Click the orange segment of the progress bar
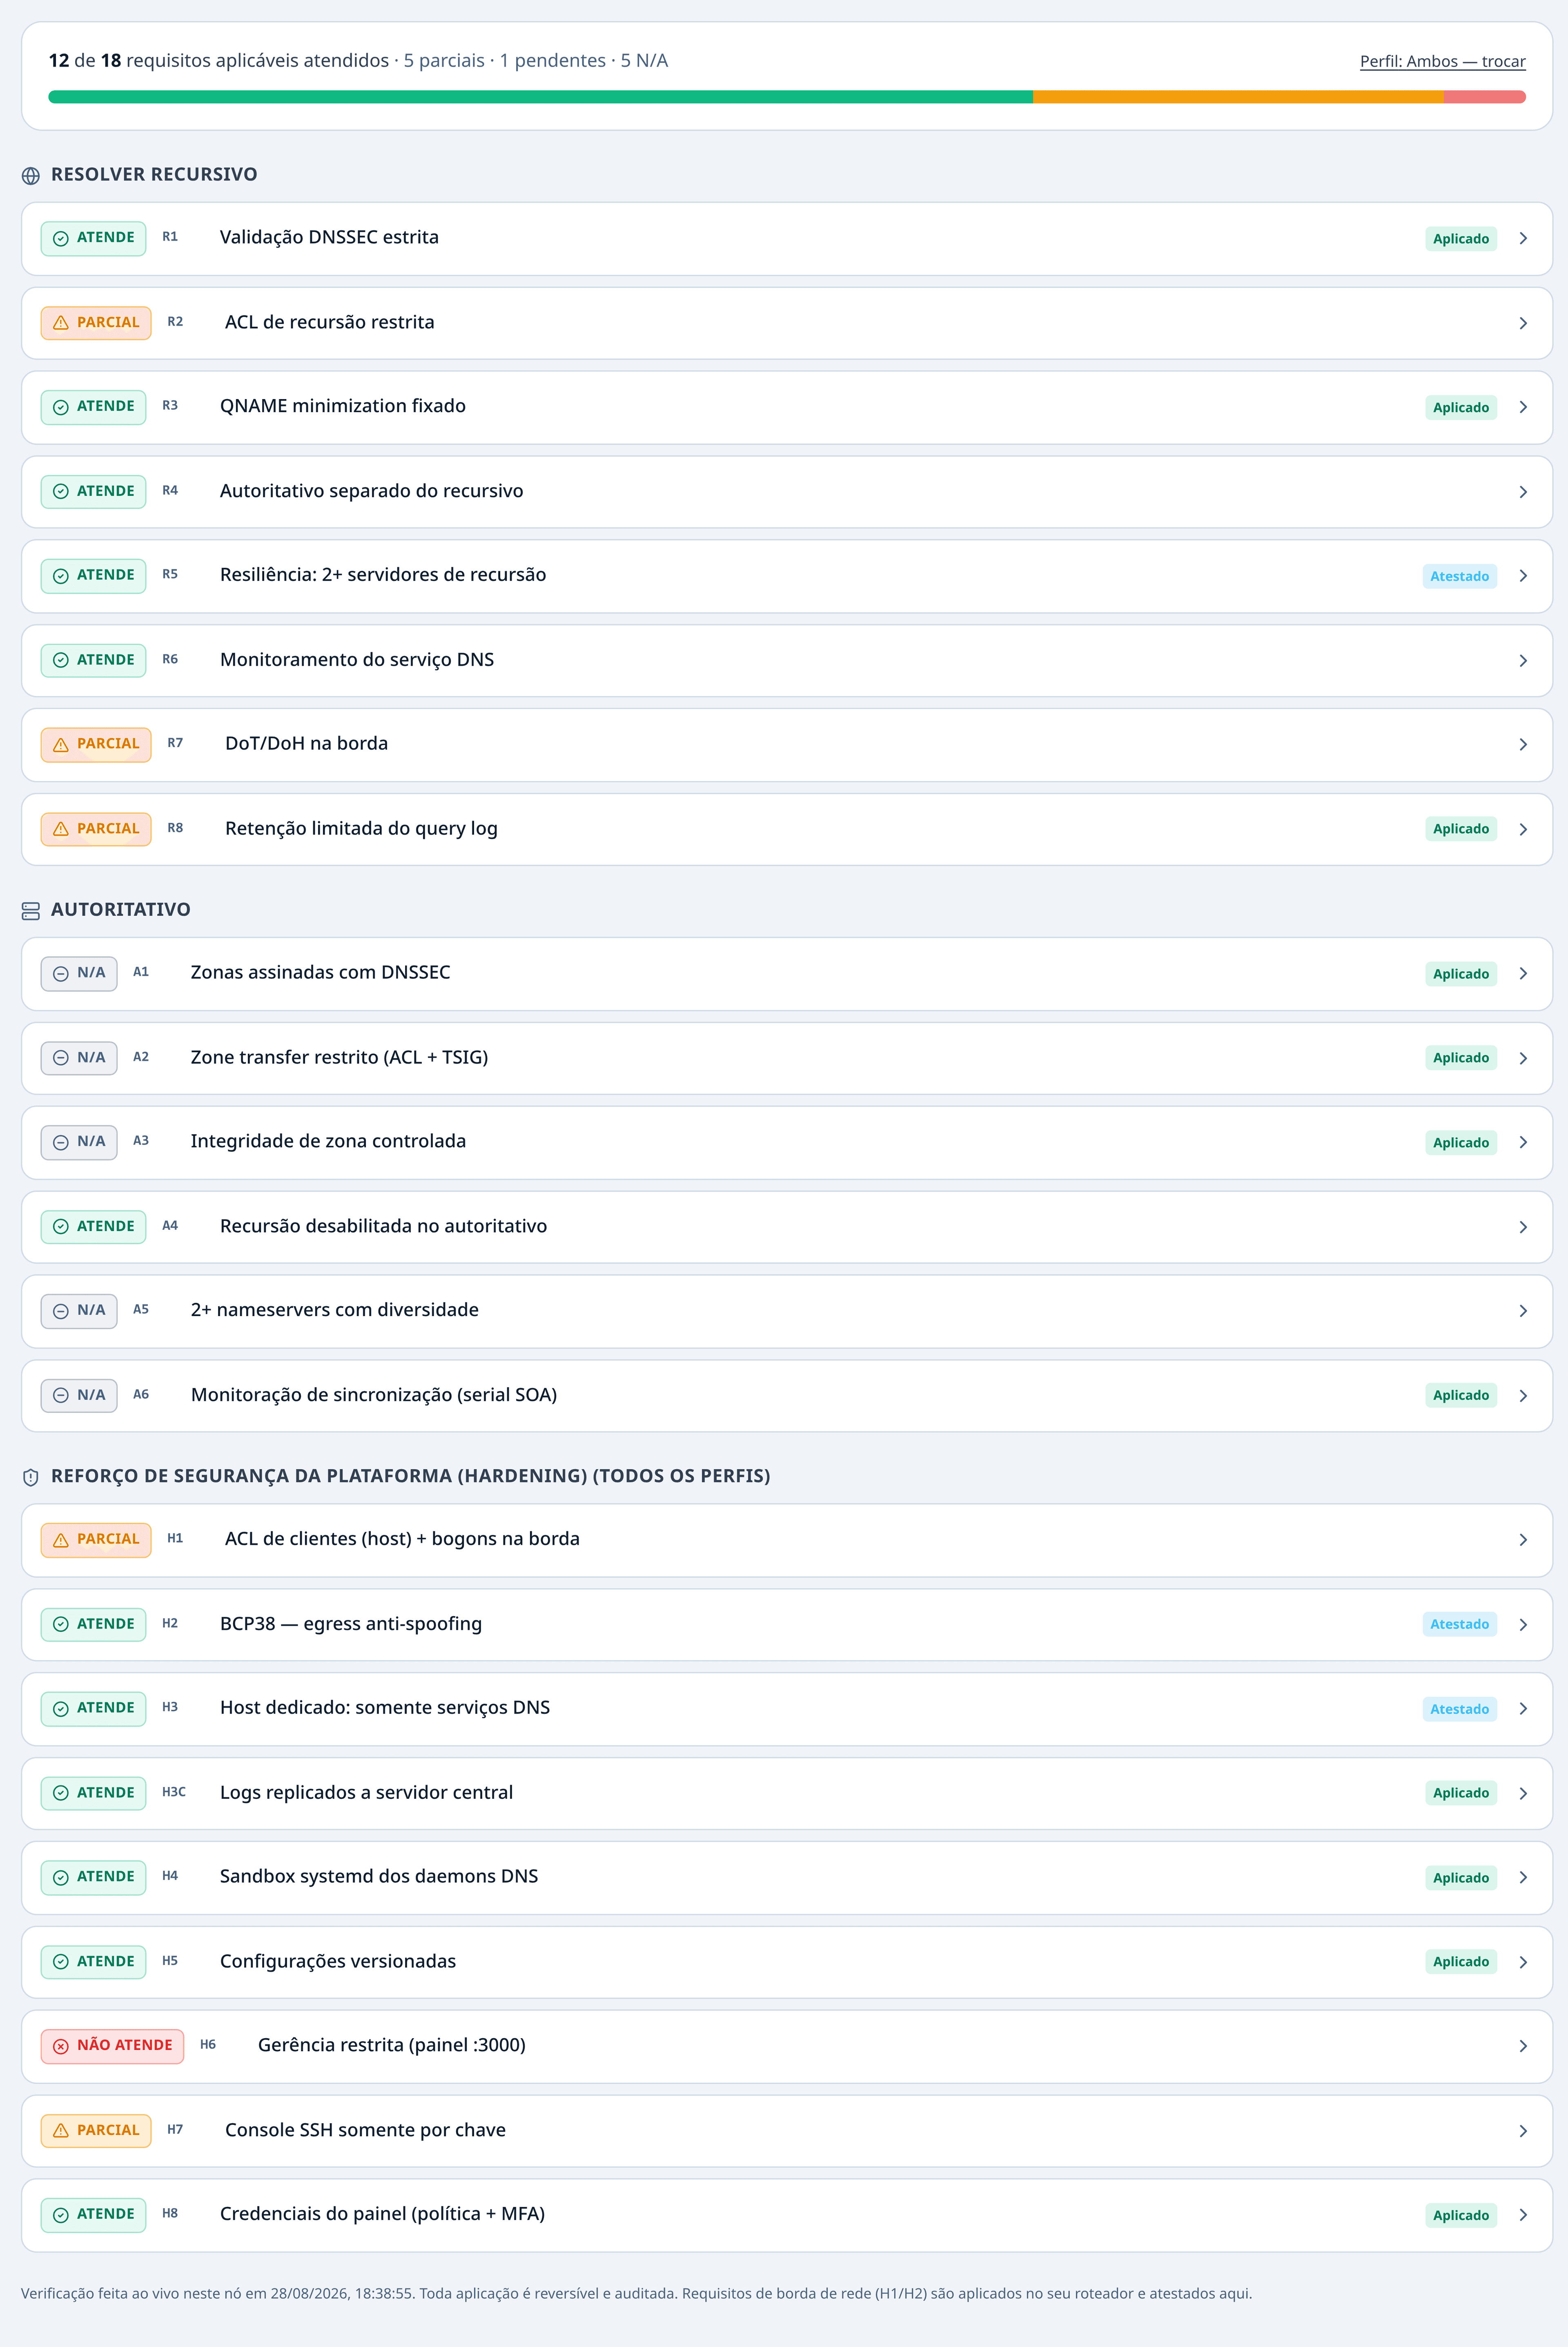 pyautogui.click(x=1238, y=97)
